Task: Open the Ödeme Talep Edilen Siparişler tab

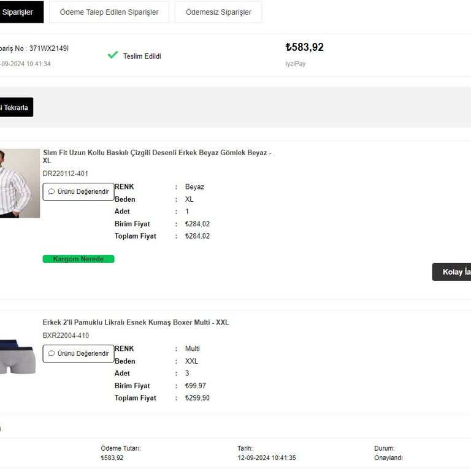Action: tap(109, 12)
